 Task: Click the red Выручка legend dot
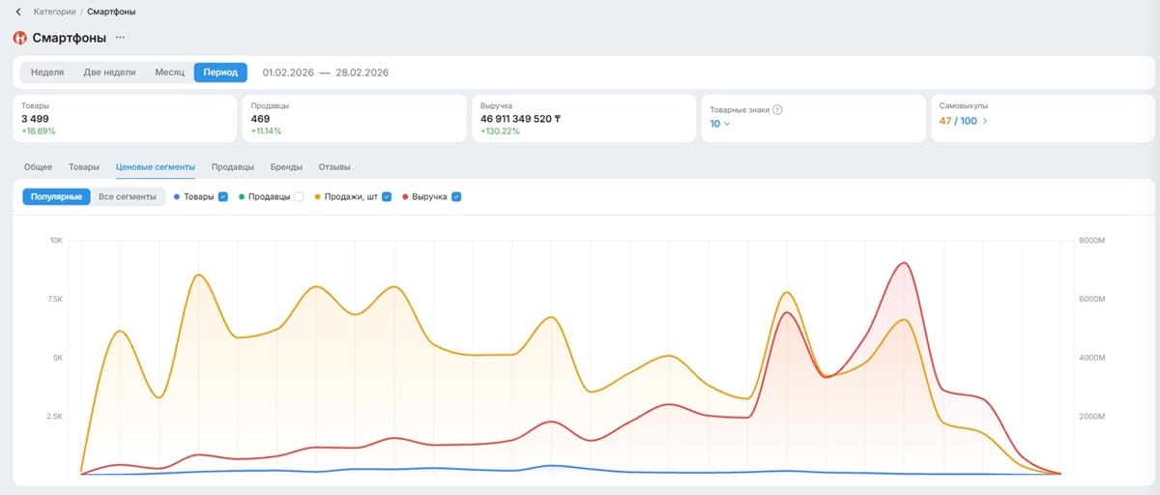(x=405, y=196)
